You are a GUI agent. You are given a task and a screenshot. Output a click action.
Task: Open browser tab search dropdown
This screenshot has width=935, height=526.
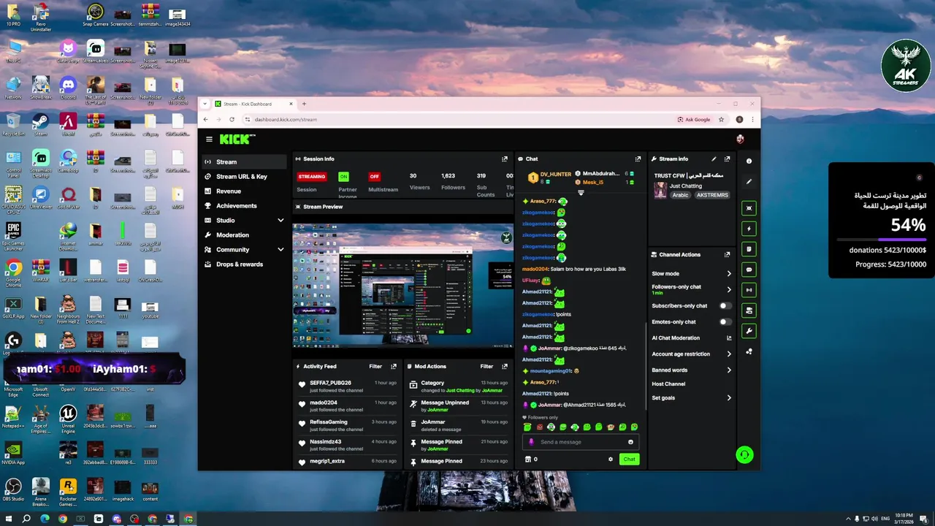(x=206, y=104)
